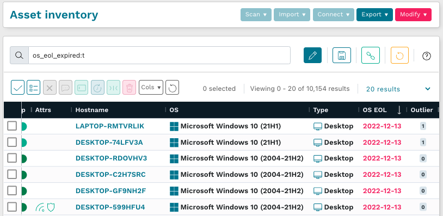Click the desktop monitor icon on DESKTOP-599HFU4 row

click(x=318, y=207)
